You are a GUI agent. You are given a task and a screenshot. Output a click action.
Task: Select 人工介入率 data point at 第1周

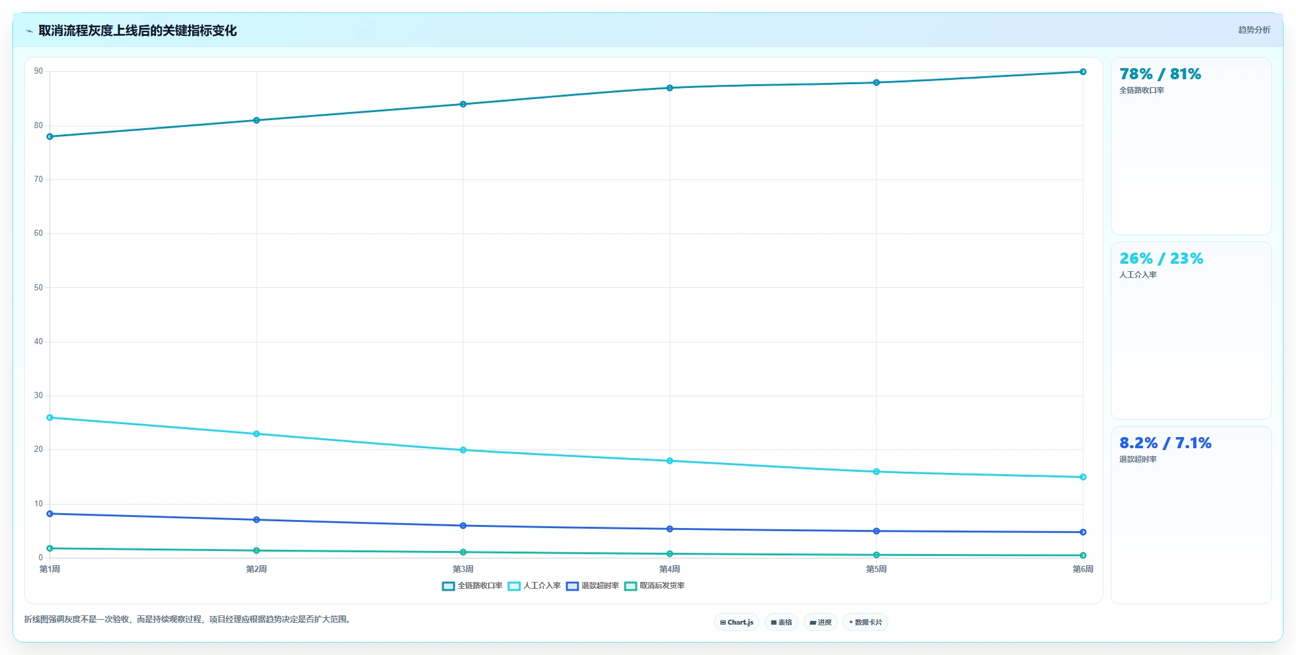point(50,417)
